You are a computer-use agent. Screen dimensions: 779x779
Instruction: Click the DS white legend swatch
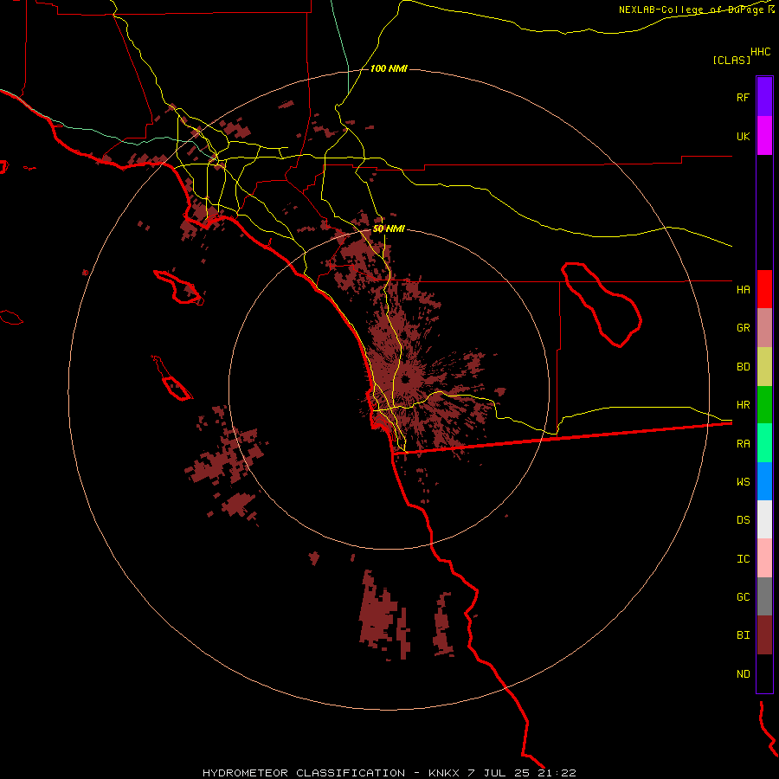[764, 519]
